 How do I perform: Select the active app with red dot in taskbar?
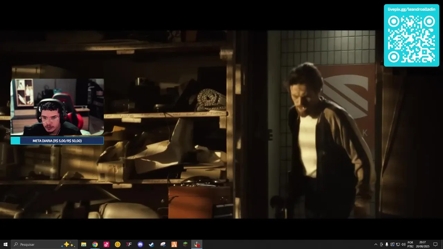197,245
